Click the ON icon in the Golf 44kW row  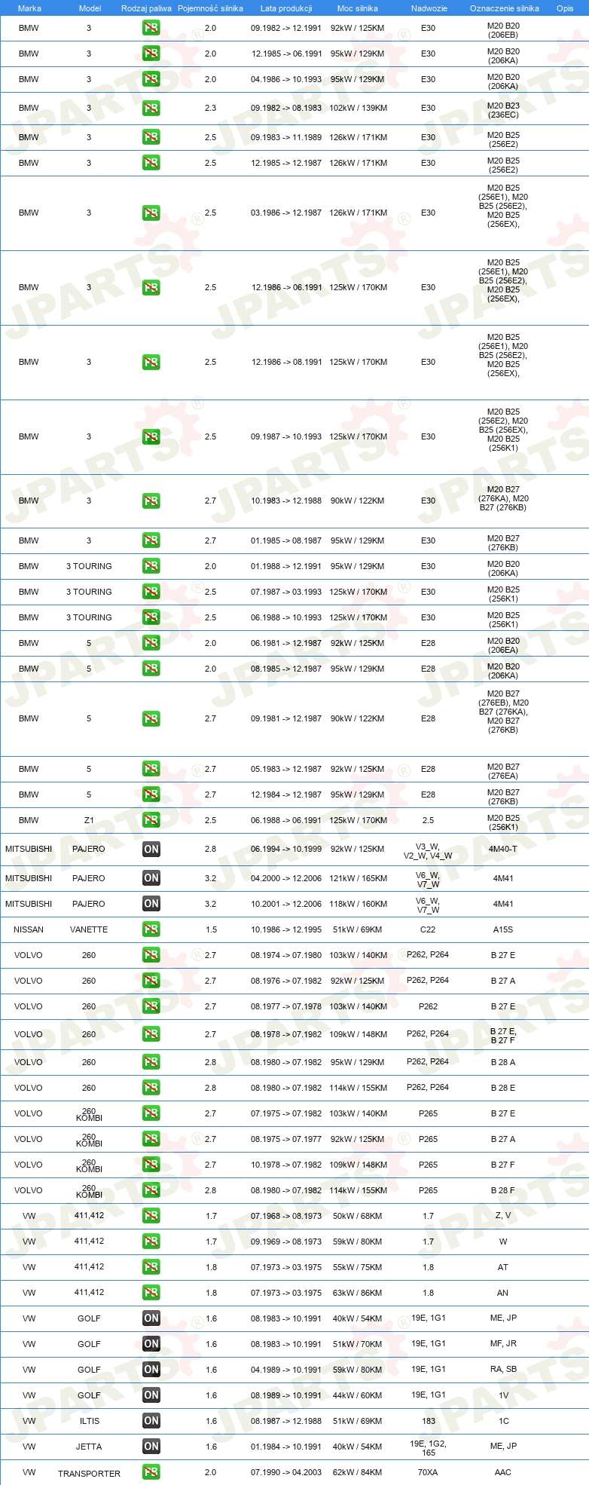(151, 1395)
